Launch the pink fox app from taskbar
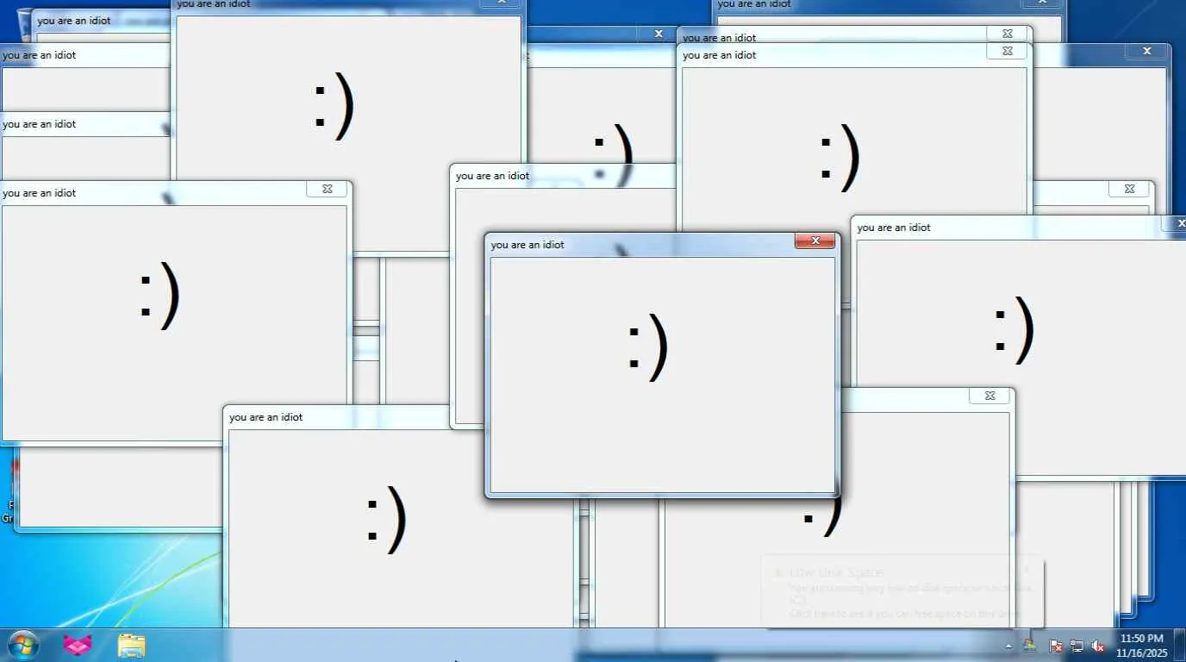 point(78,645)
